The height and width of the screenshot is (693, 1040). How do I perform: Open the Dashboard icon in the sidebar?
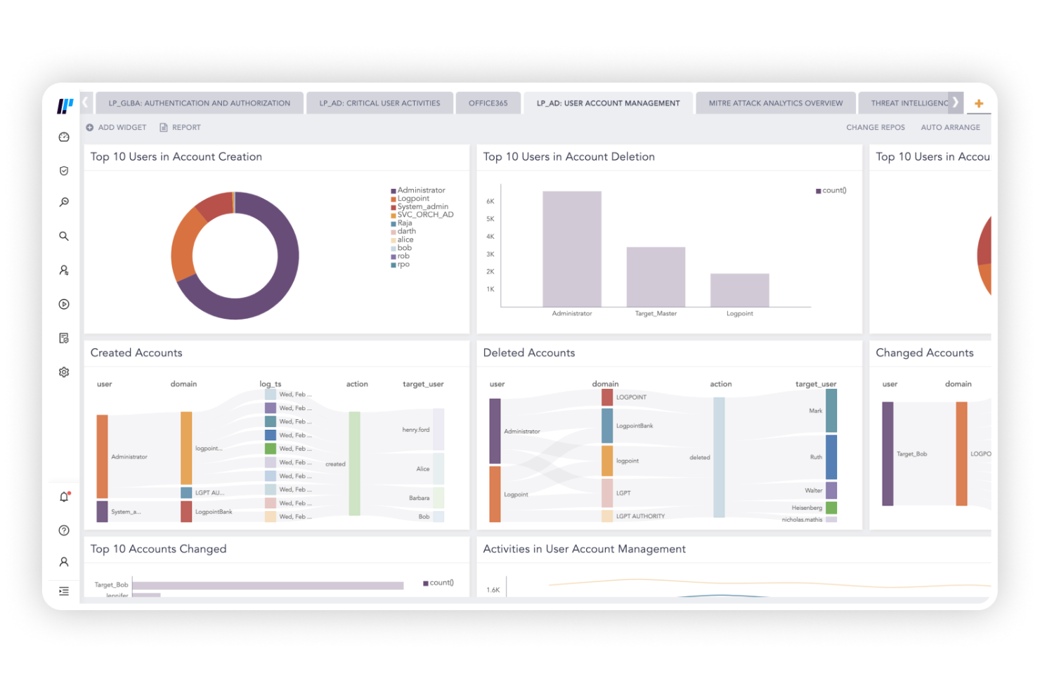click(x=63, y=138)
